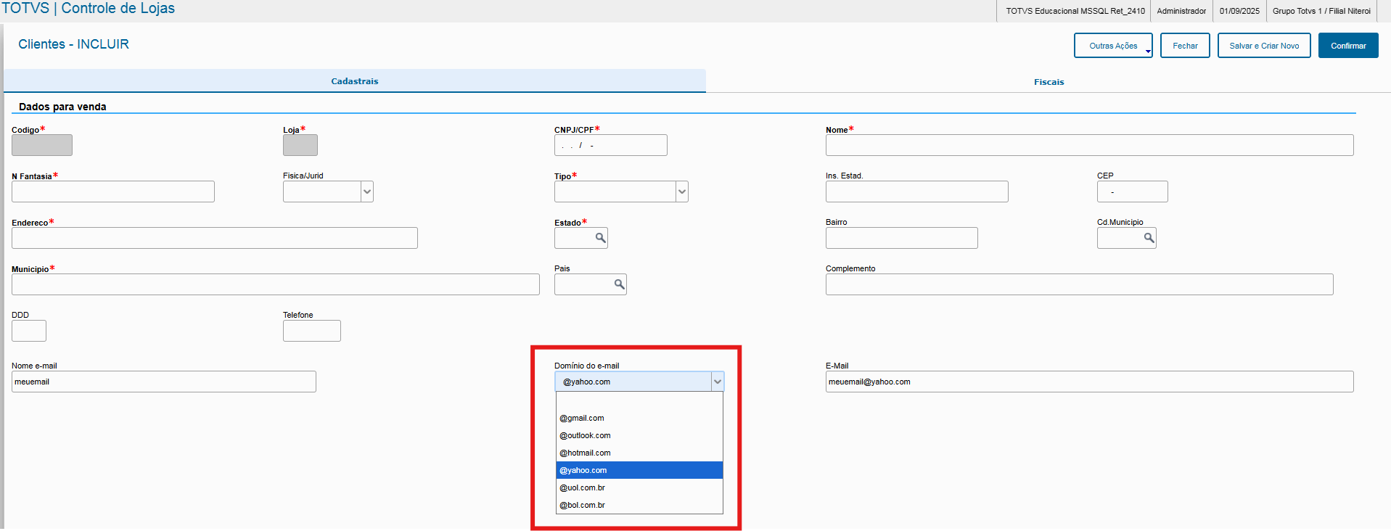Click into the CNPJ/CPF field
The height and width of the screenshot is (531, 1391).
610,145
